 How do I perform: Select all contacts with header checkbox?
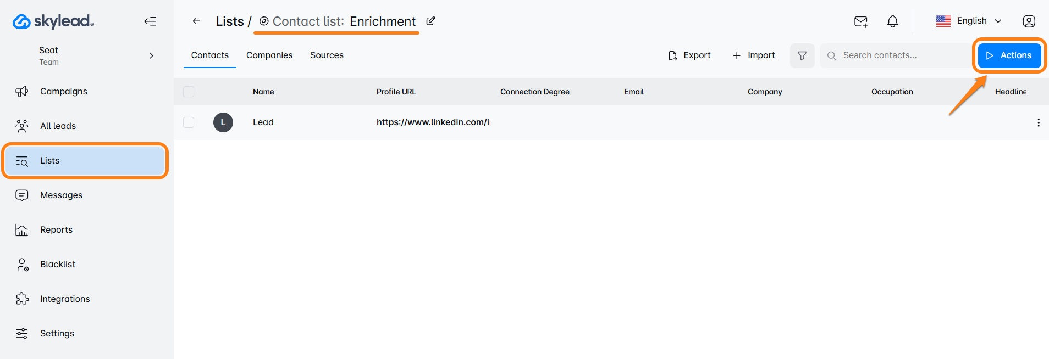pos(189,92)
